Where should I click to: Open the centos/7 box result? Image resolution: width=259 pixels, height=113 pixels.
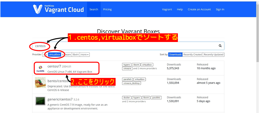[x=54, y=66]
